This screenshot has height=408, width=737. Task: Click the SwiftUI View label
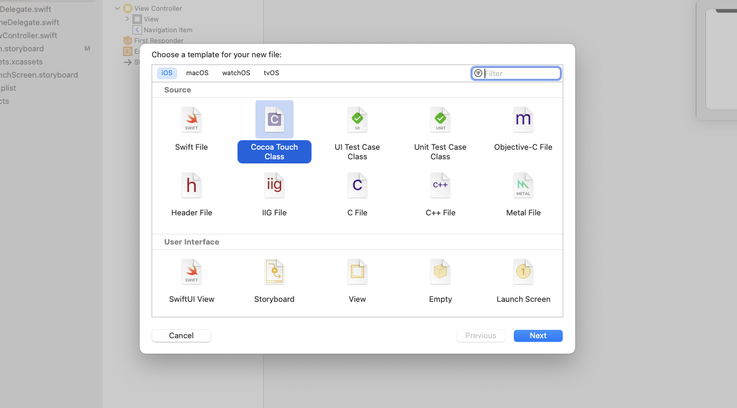192,299
